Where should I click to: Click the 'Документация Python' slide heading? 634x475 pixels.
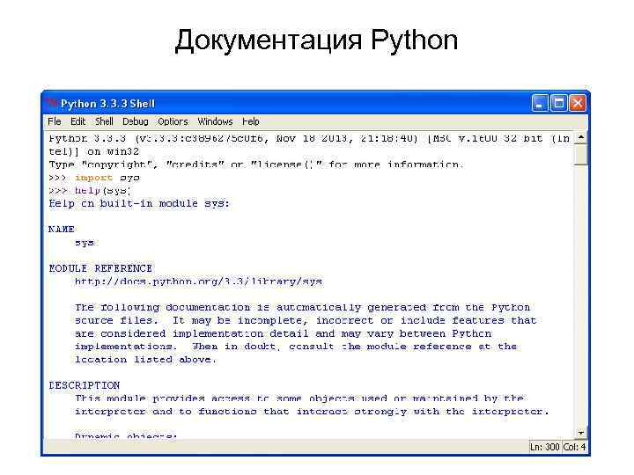(x=316, y=40)
